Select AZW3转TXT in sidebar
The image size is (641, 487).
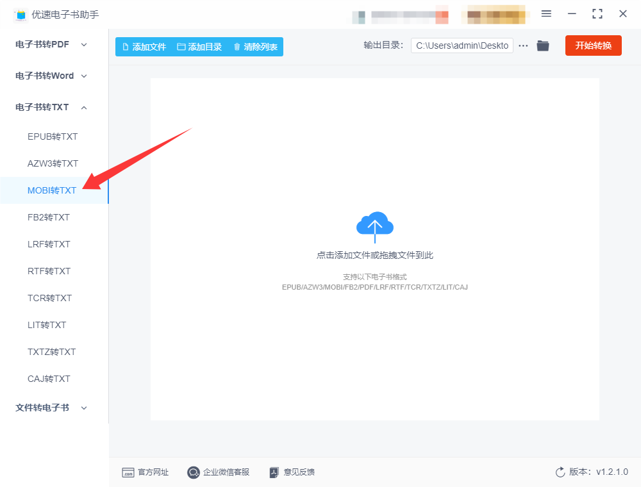coord(53,163)
